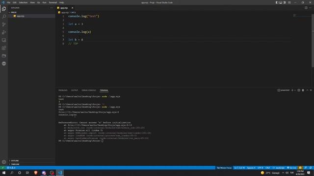The width and height of the screenshot is (314, 176).
Task: Switch to the OUTPUT panel tab
Action: [75, 90]
